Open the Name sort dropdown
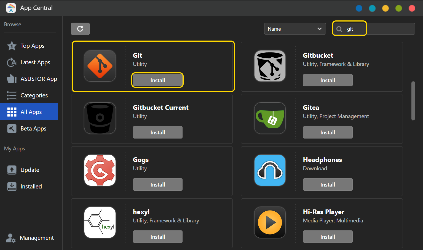This screenshot has width=423, height=250. coord(295,29)
